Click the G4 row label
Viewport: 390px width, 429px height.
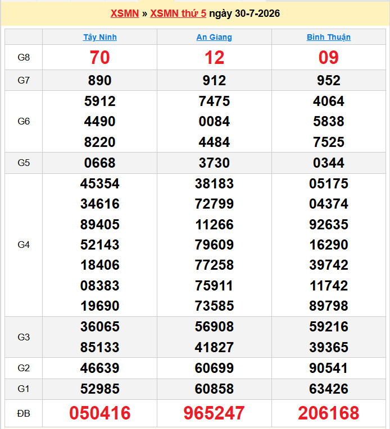(x=24, y=245)
